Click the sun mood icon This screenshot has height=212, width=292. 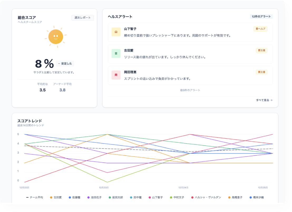56,37
